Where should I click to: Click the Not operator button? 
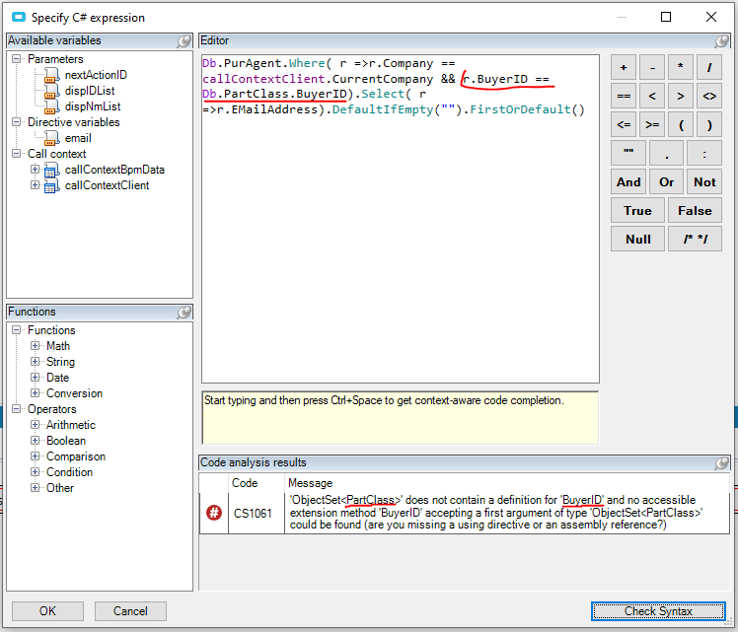[704, 182]
